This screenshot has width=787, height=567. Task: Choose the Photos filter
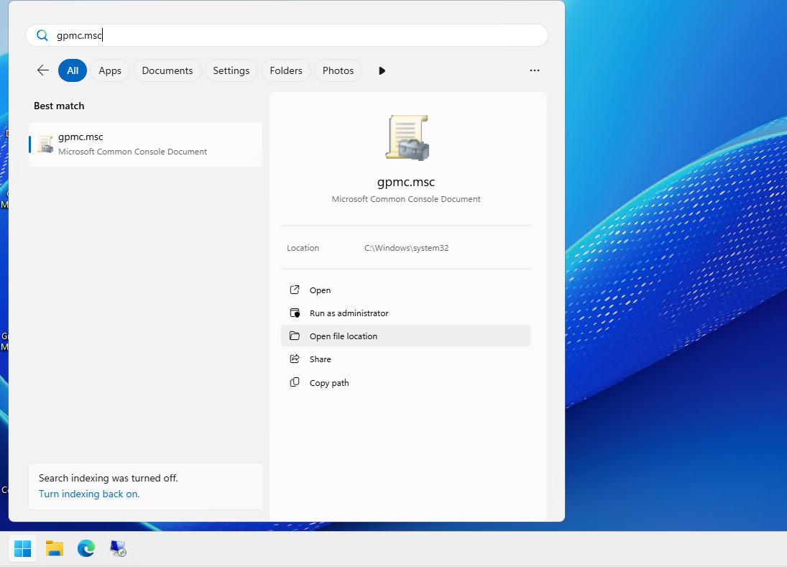point(339,70)
